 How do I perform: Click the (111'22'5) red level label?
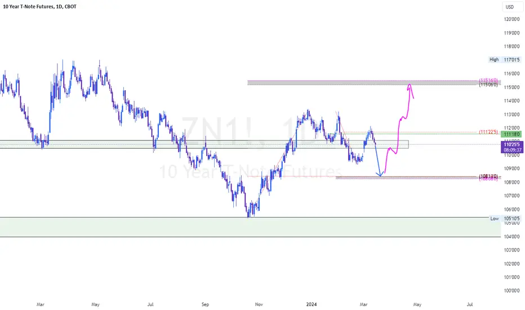pyautogui.click(x=488, y=132)
